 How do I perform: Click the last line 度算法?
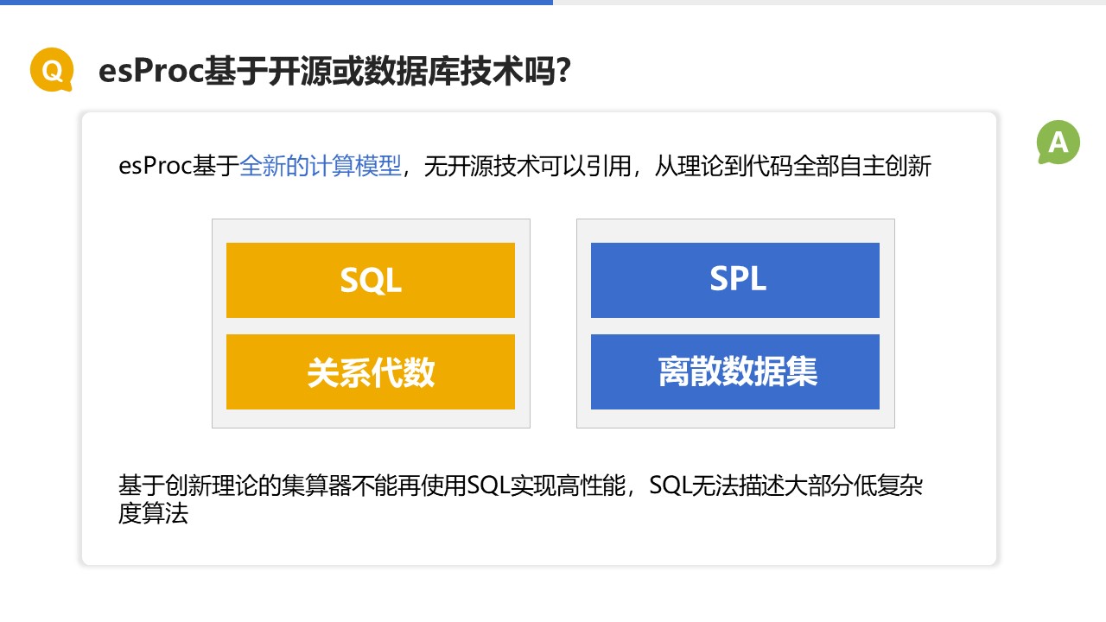[153, 514]
